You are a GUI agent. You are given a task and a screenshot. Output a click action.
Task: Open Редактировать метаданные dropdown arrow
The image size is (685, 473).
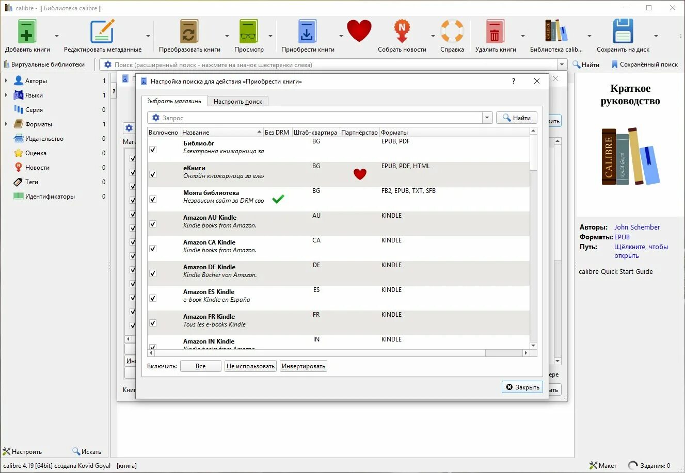coord(148,36)
